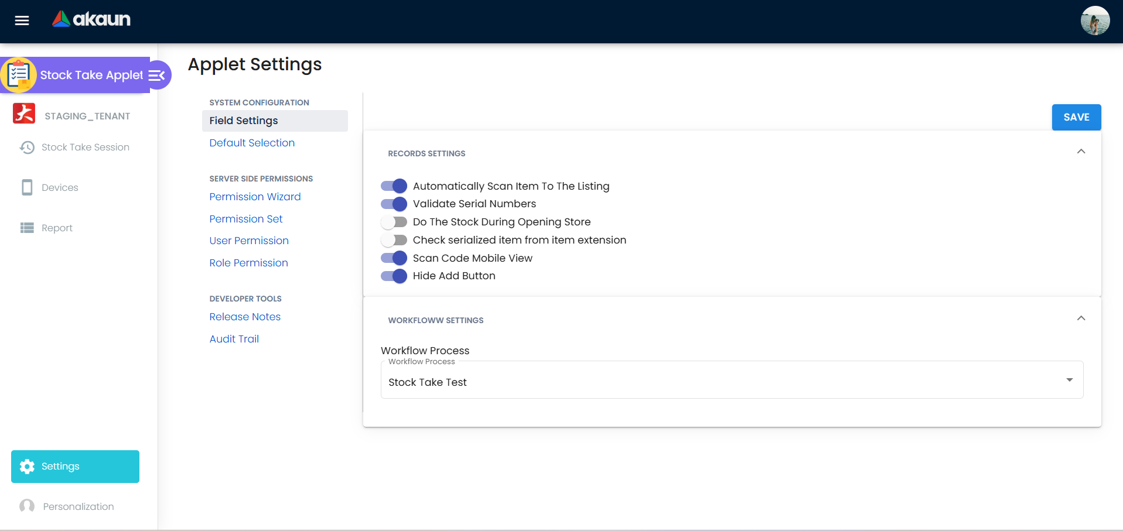
Task: Open the Report list icon
Action: [27, 228]
